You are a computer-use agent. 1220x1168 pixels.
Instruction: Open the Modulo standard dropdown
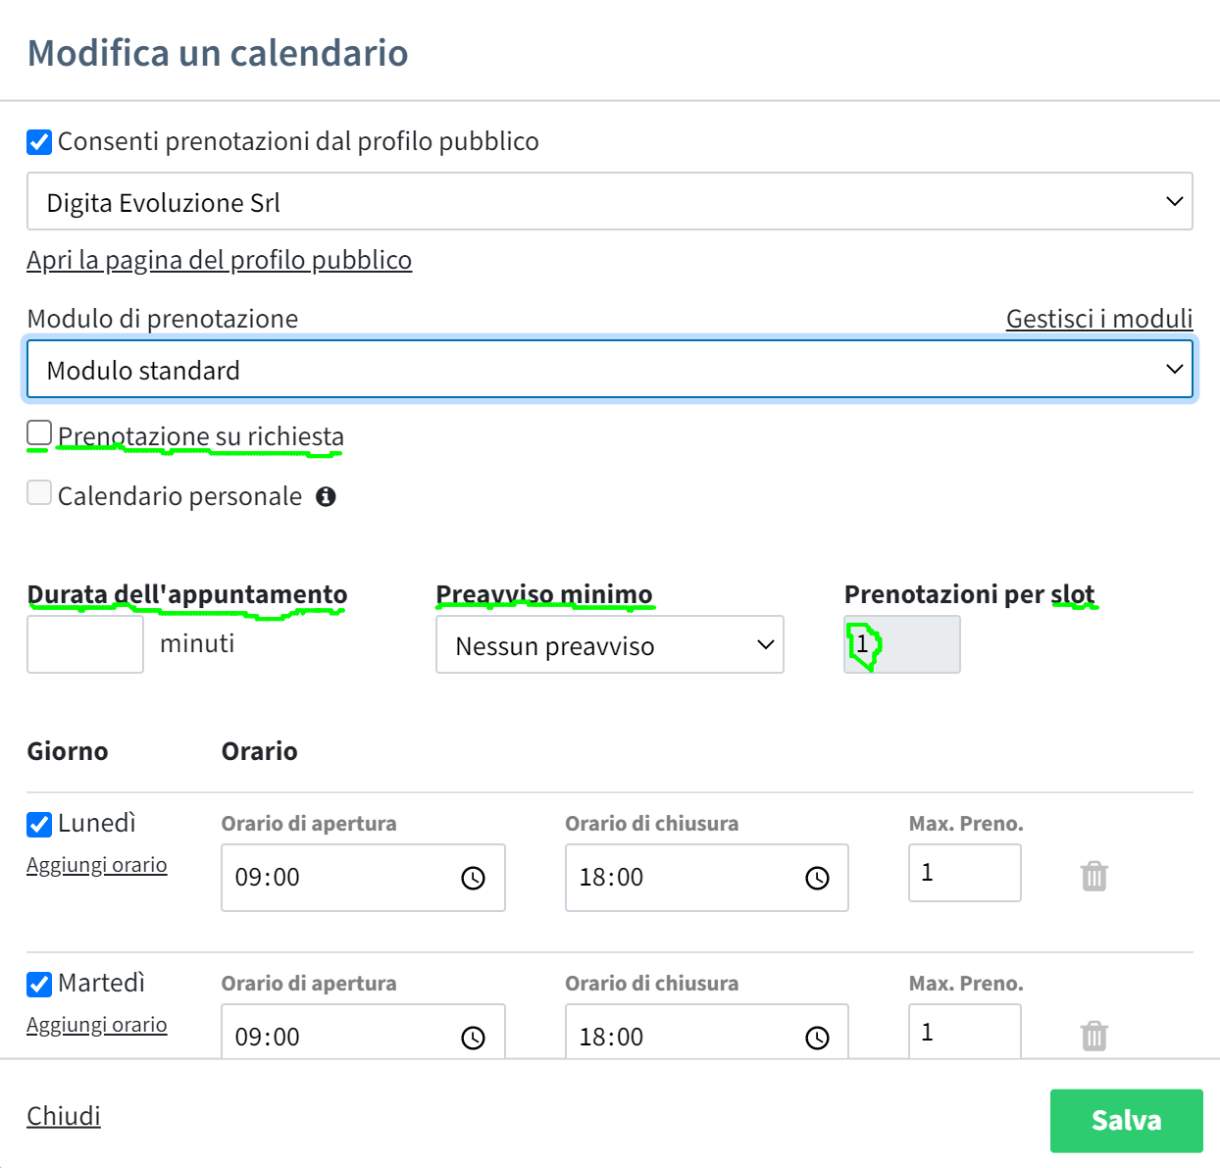coord(610,369)
